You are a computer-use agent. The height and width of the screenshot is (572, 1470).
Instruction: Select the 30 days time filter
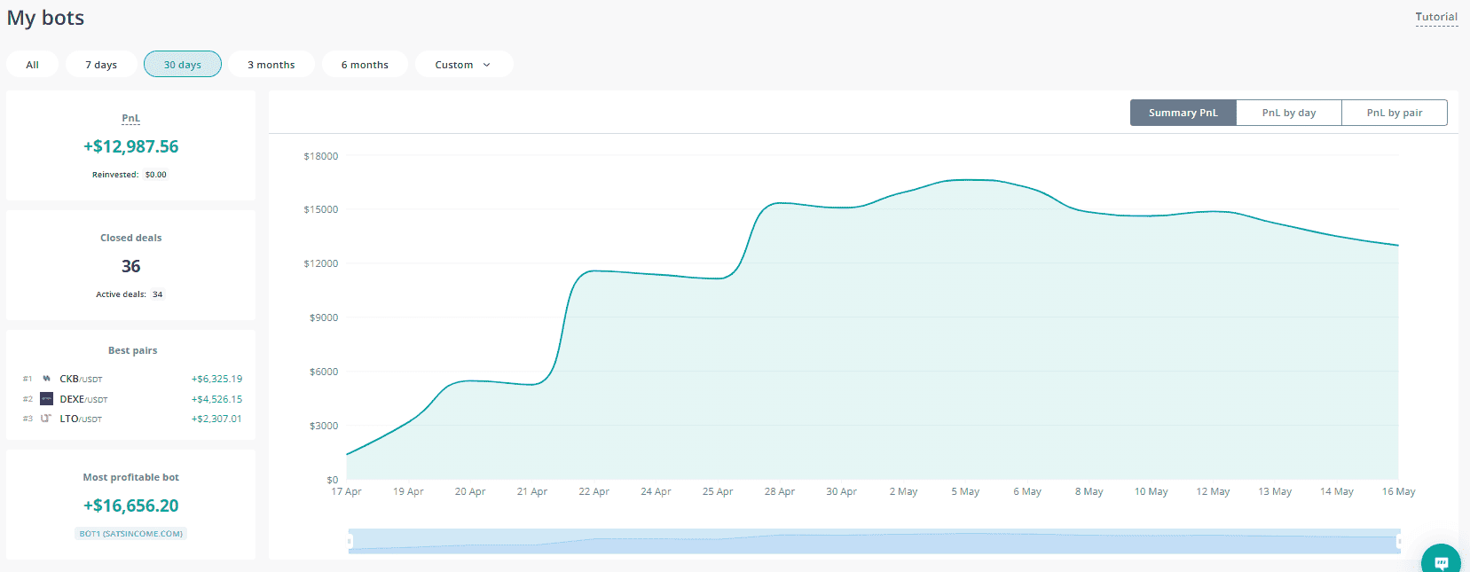(183, 65)
